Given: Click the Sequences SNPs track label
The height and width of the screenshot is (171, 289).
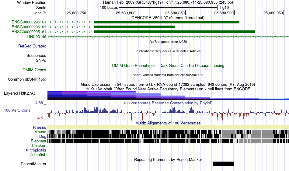Looking at the screenshot, I should tap(36, 58).
